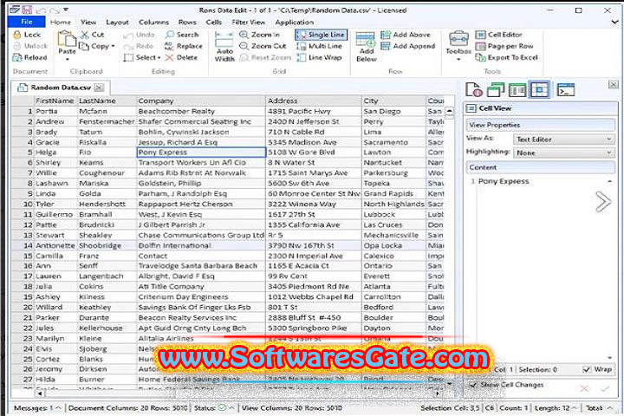Close the side panel

pos(613,84)
